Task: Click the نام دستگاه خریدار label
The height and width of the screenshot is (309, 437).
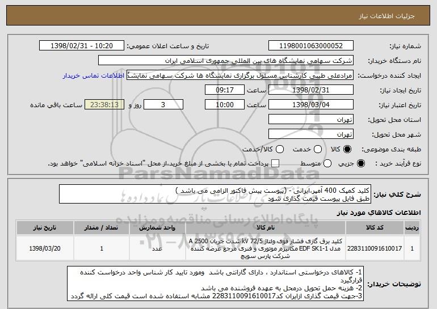Action: [394, 61]
